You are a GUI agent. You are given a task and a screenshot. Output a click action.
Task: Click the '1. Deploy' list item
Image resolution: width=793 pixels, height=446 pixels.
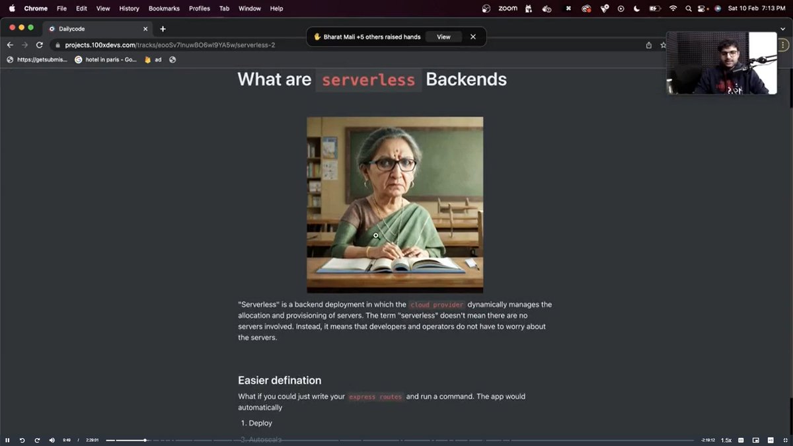[x=256, y=423]
